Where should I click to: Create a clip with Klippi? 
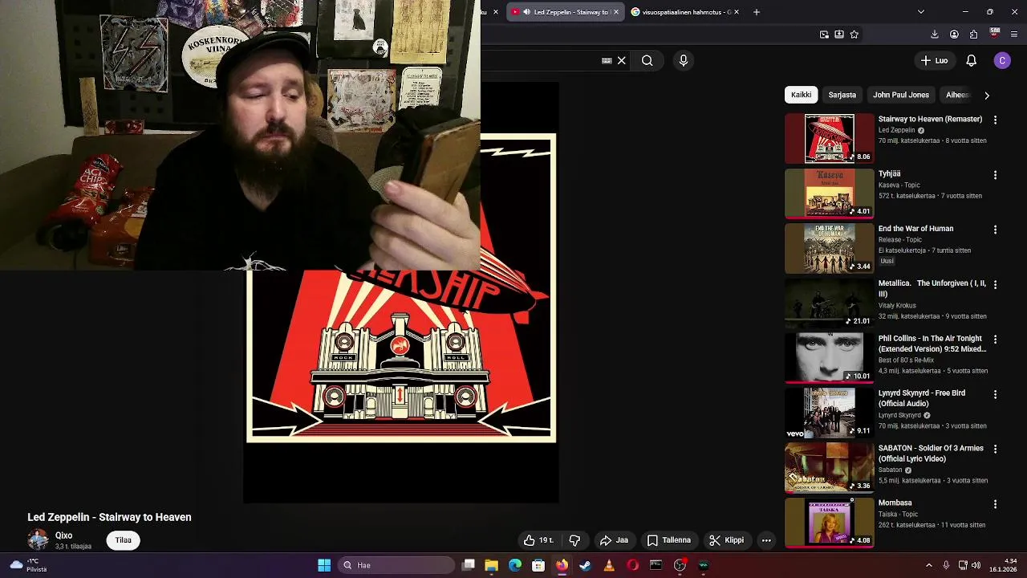[x=726, y=540]
